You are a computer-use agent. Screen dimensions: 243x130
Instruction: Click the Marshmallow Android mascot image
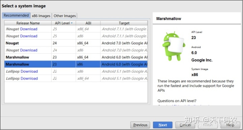coord(173,46)
